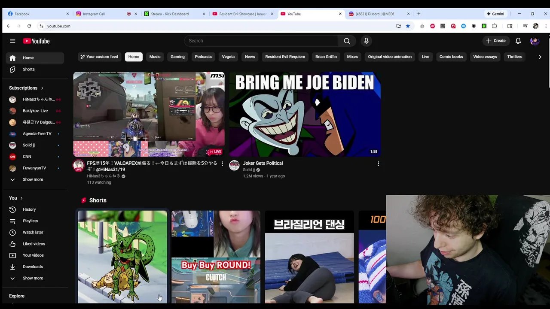This screenshot has width=550, height=309.
Task: Click the YouTube logo
Action: (x=37, y=41)
